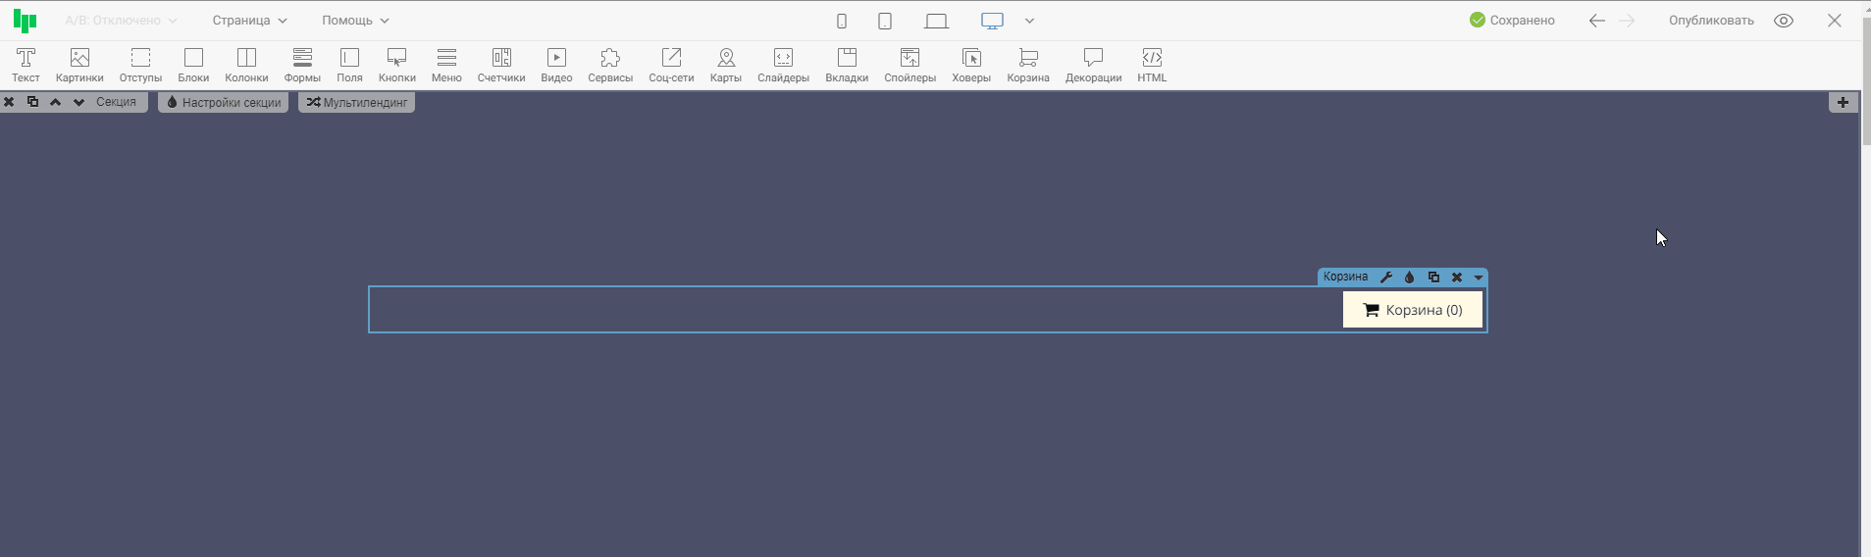
Task: Switch to desktop monitor view
Action: [x=992, y=21]
